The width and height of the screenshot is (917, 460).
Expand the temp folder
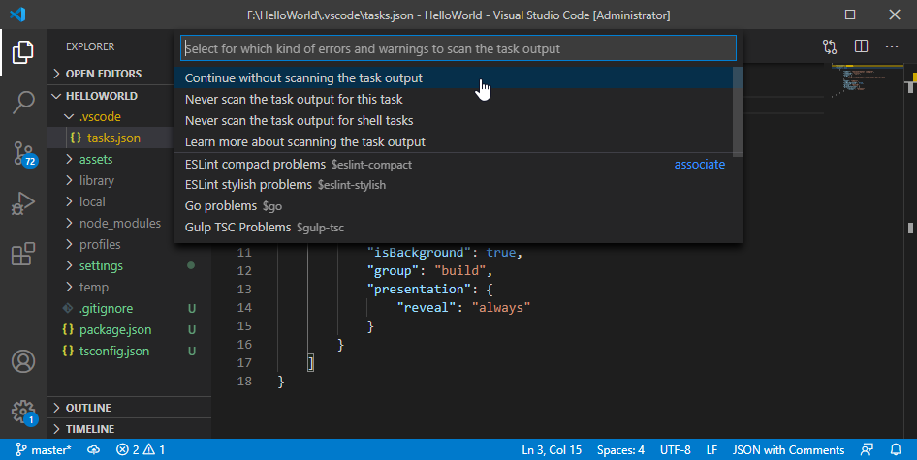[x=94, y=287]
